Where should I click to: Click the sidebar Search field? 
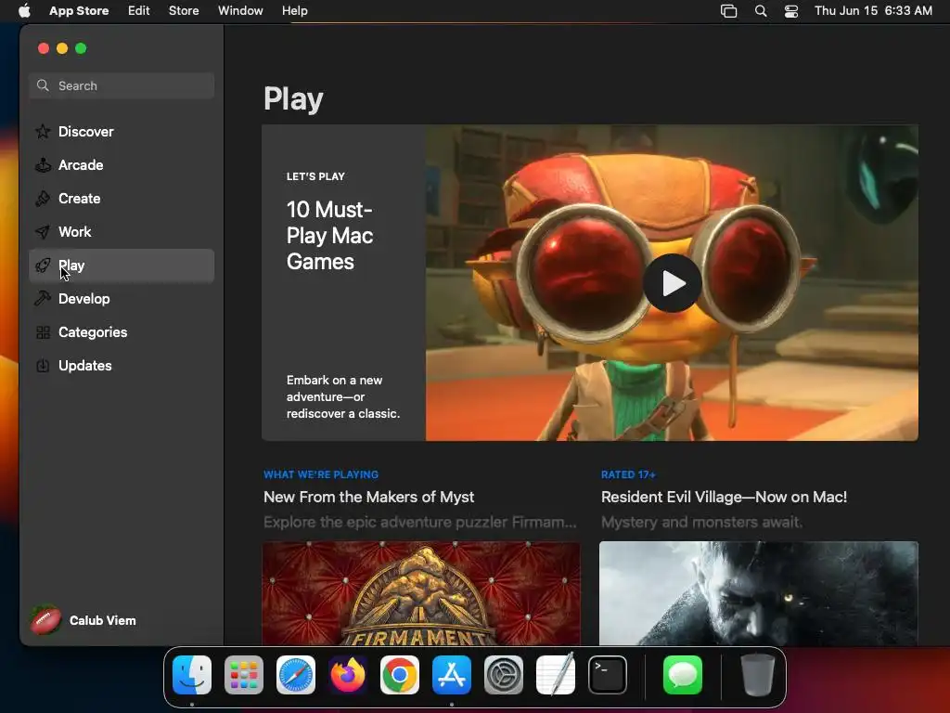click(122, 85)
